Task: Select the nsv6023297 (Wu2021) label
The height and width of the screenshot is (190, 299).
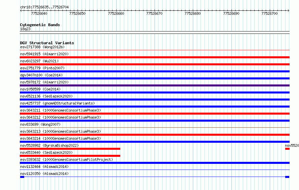Action: click(39, 61)
